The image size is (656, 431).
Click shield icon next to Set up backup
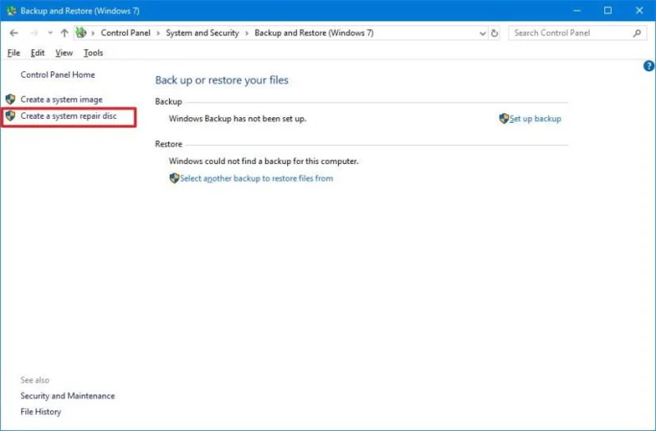503,118
